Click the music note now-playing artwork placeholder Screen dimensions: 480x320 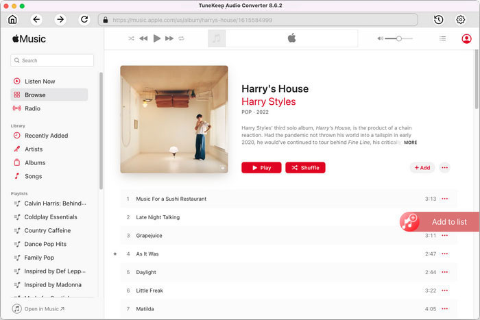(x=217, y=38)
